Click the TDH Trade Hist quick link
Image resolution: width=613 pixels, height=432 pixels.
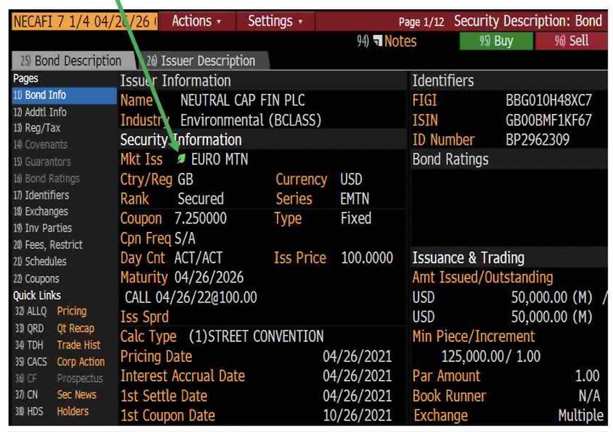point(57,345)
